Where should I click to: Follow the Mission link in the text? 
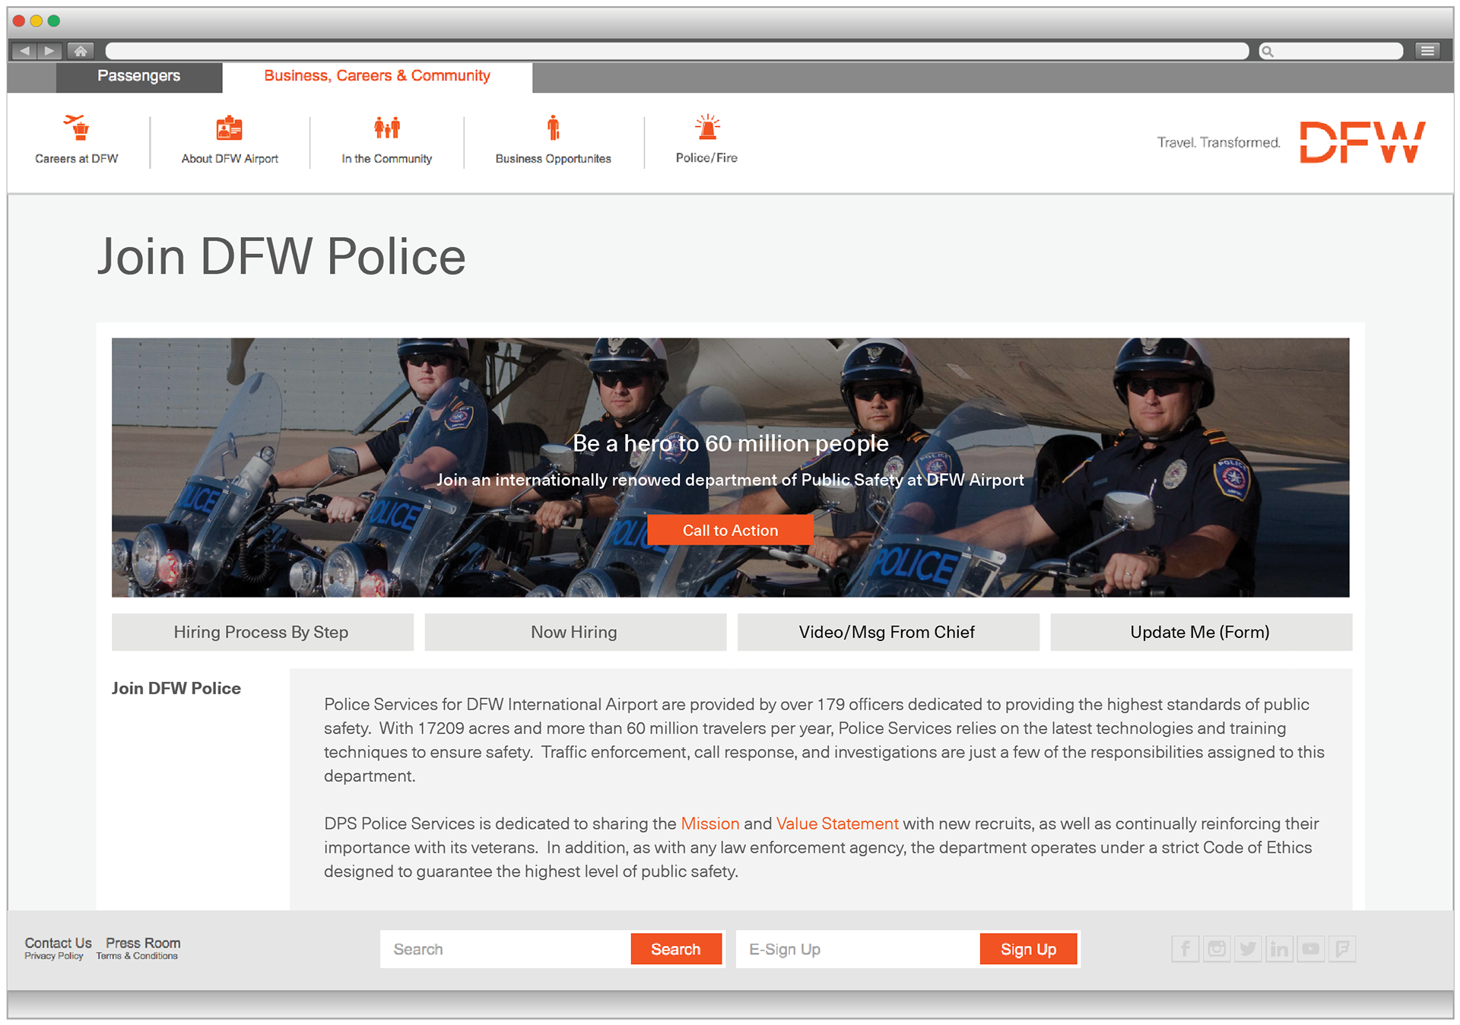coord(709,823)
